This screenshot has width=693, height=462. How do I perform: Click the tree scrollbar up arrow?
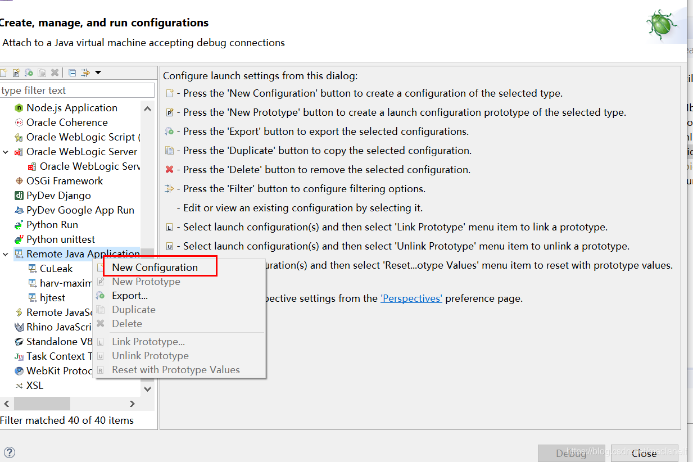(x=147, y=108)
